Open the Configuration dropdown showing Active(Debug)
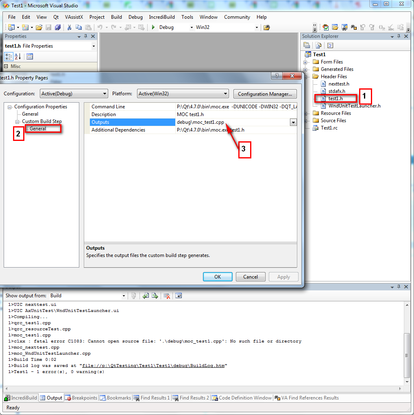This screenshot has width=414, height=415. click(74, 94)
